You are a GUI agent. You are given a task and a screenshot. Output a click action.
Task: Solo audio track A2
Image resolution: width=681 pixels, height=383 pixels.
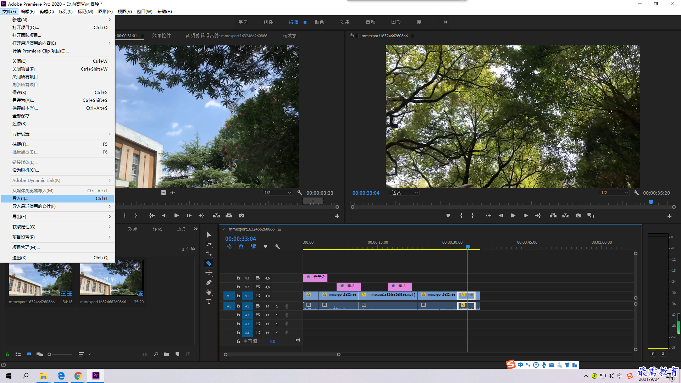[277, 315]
